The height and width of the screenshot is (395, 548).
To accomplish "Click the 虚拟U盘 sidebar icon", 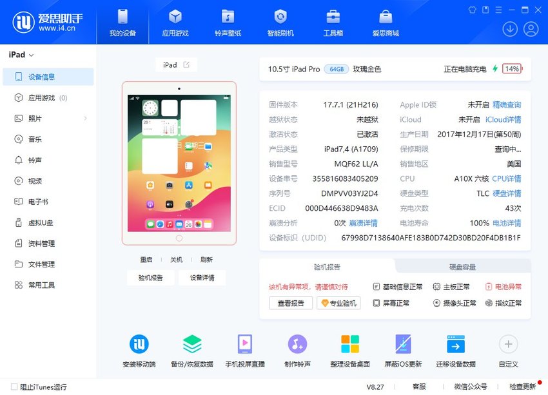I will tap(19, 222).
